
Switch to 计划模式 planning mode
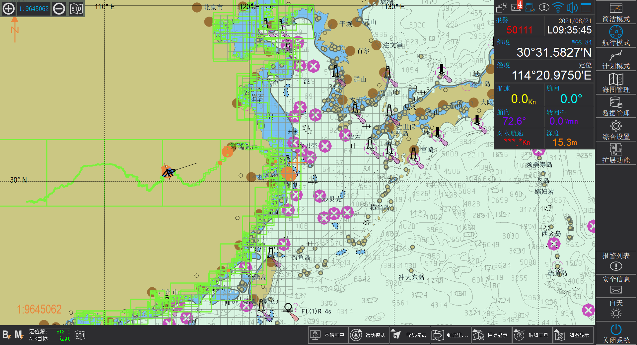616,59
